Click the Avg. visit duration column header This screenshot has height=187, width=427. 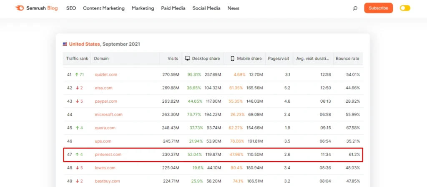click(x=313, y=58)
